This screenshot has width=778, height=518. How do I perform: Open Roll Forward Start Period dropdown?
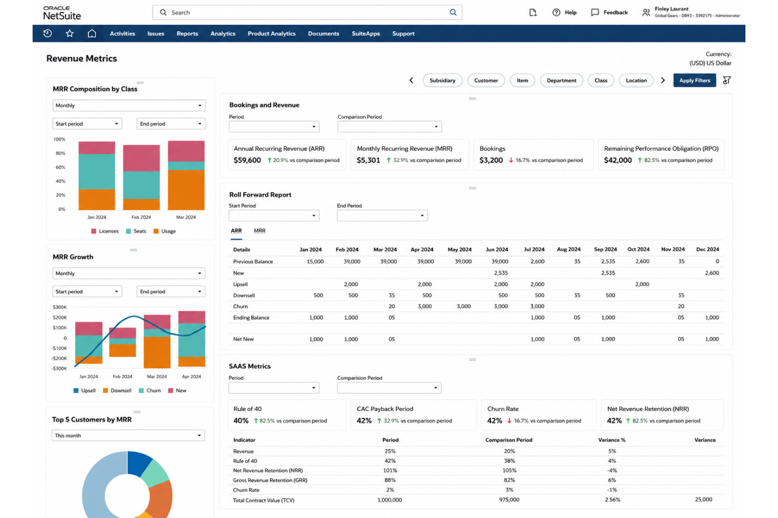click(x=274, y=216)
